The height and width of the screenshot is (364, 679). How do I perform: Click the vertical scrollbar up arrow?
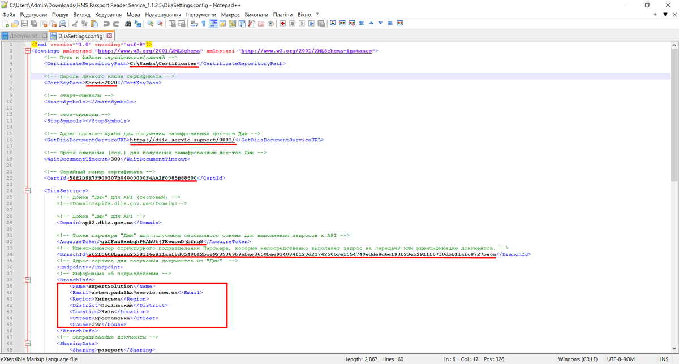tap(674, 44)
